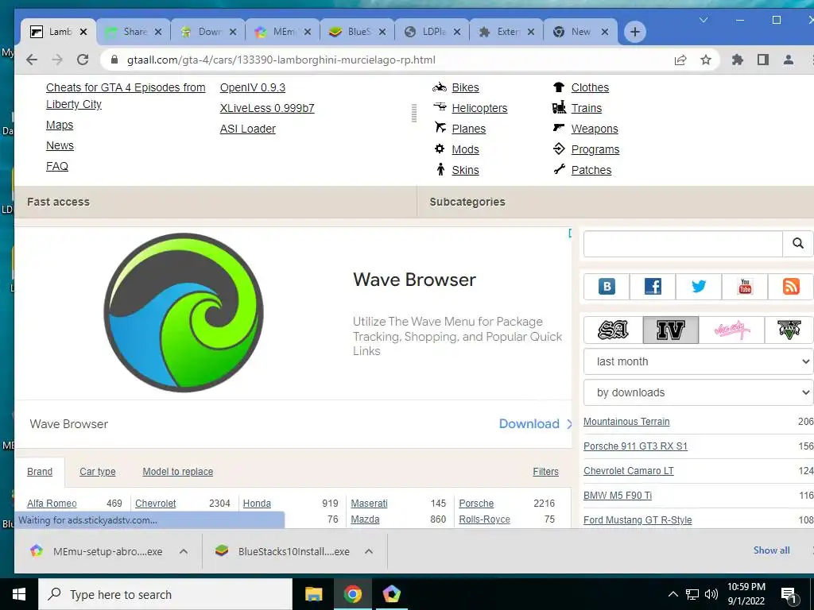Screen dimensions: 814x610
Task: Open the VK social icon
Action: pos(607,286)
